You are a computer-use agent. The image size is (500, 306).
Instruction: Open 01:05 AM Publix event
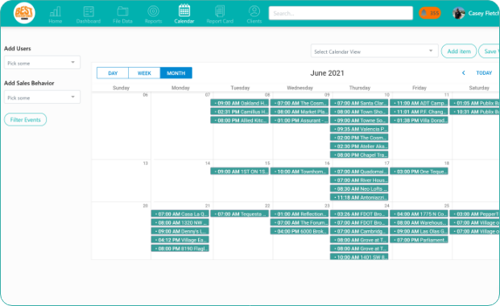(475, 103)
